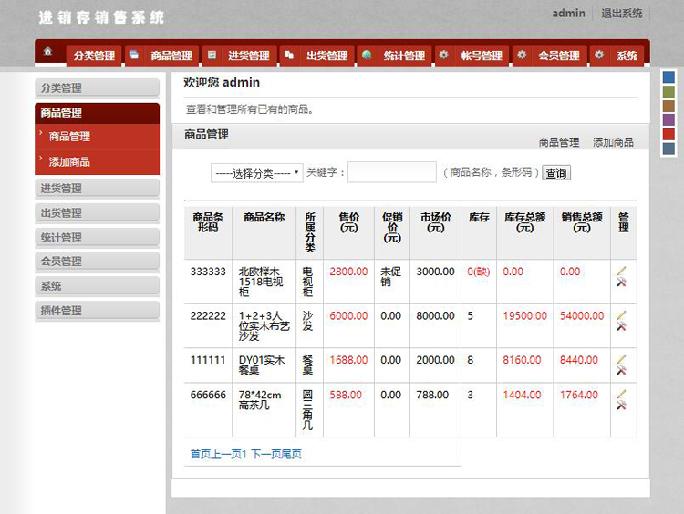The height and width of the screenshot is (514, 684).
Task: Go to 尾页 in the pagination
Action: [292, 454]
